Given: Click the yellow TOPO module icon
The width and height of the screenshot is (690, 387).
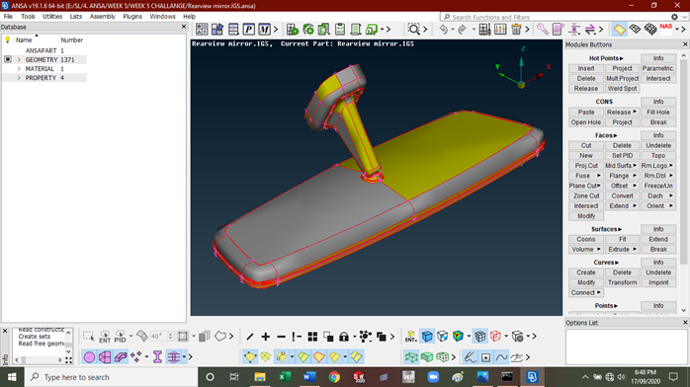Looking at the screenshot, I should [x=619, y=30].
